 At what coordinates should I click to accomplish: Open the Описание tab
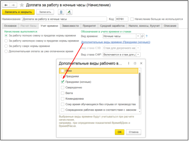170,26
